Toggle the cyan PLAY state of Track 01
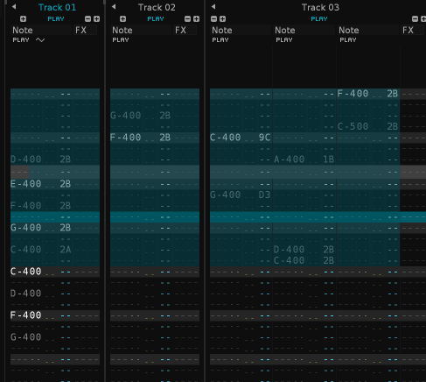This screenshot has height=382, width=426. 56,19
